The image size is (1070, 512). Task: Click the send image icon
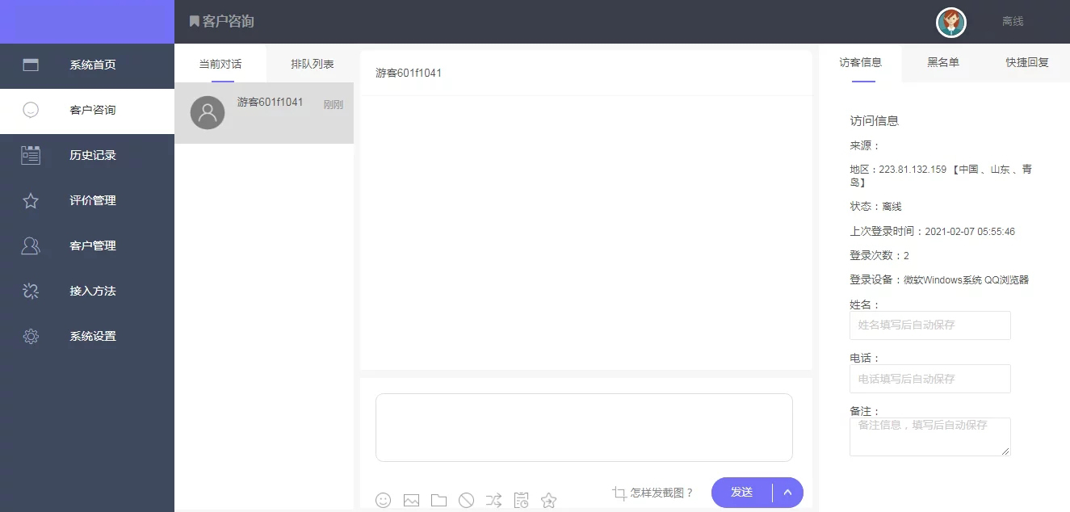pyautogui.click(x=411, y=500)
